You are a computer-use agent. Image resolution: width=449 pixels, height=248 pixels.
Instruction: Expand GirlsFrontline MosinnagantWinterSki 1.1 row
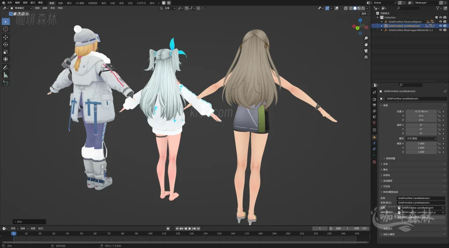pos(382,30)
